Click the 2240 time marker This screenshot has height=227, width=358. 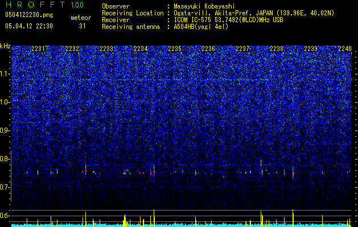tap(345, 49)
